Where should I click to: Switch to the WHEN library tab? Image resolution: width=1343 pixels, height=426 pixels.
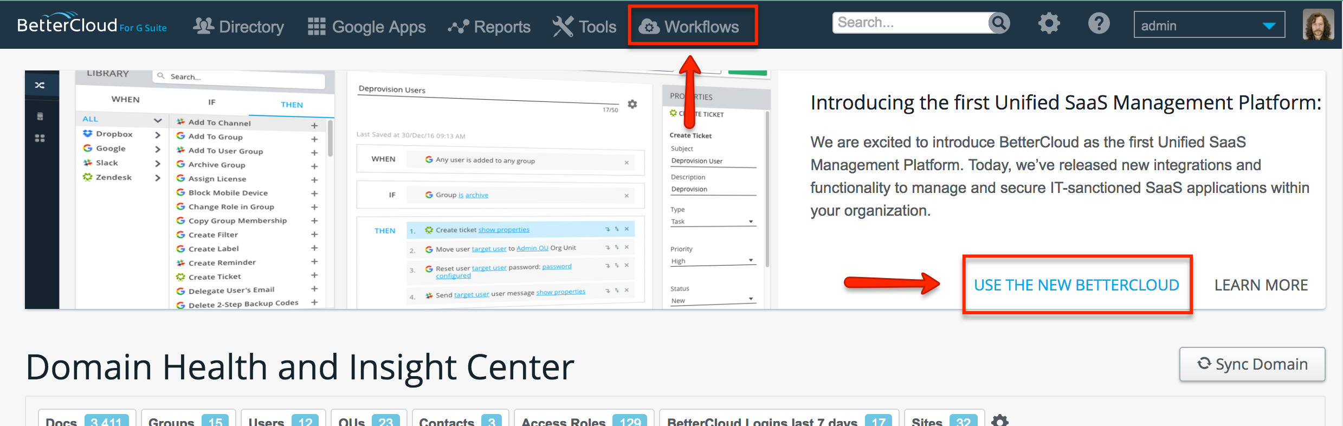point(125,99)
